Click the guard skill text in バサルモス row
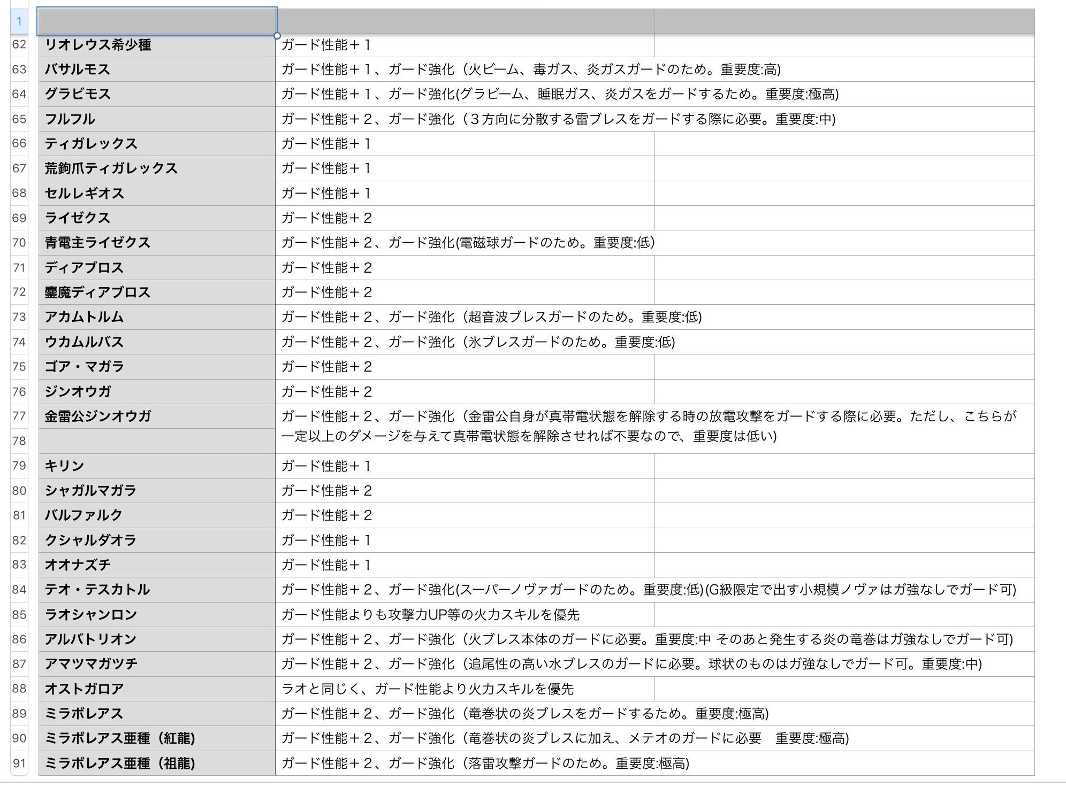The width and height of the screenshot is (1066, 795). tap(531, 70)
